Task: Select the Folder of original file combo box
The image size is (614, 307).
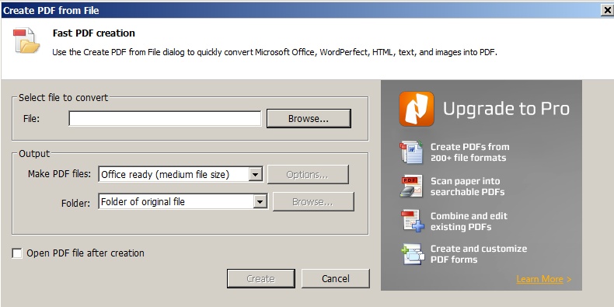Action: pyautogui.click(x=183, y=201)
